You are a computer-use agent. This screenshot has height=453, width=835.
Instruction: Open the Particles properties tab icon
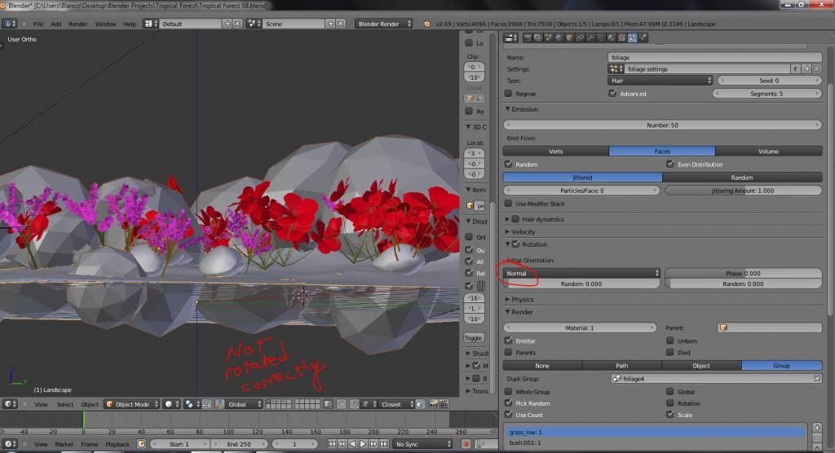(632, 37)
